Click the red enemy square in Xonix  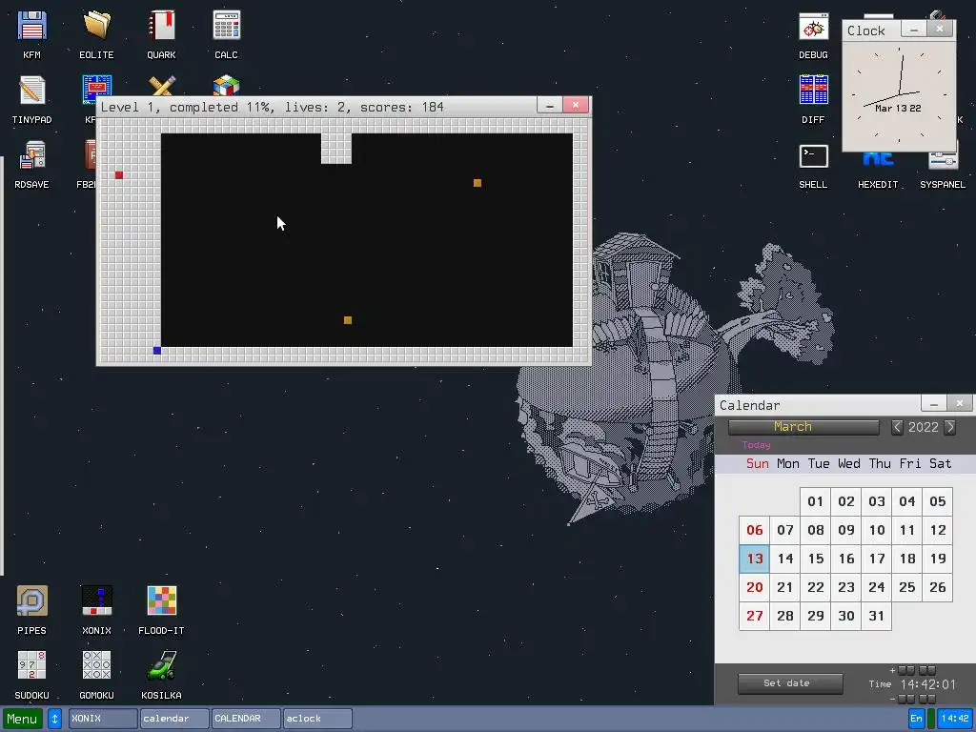pyautogui.click(x=119, y=175)
